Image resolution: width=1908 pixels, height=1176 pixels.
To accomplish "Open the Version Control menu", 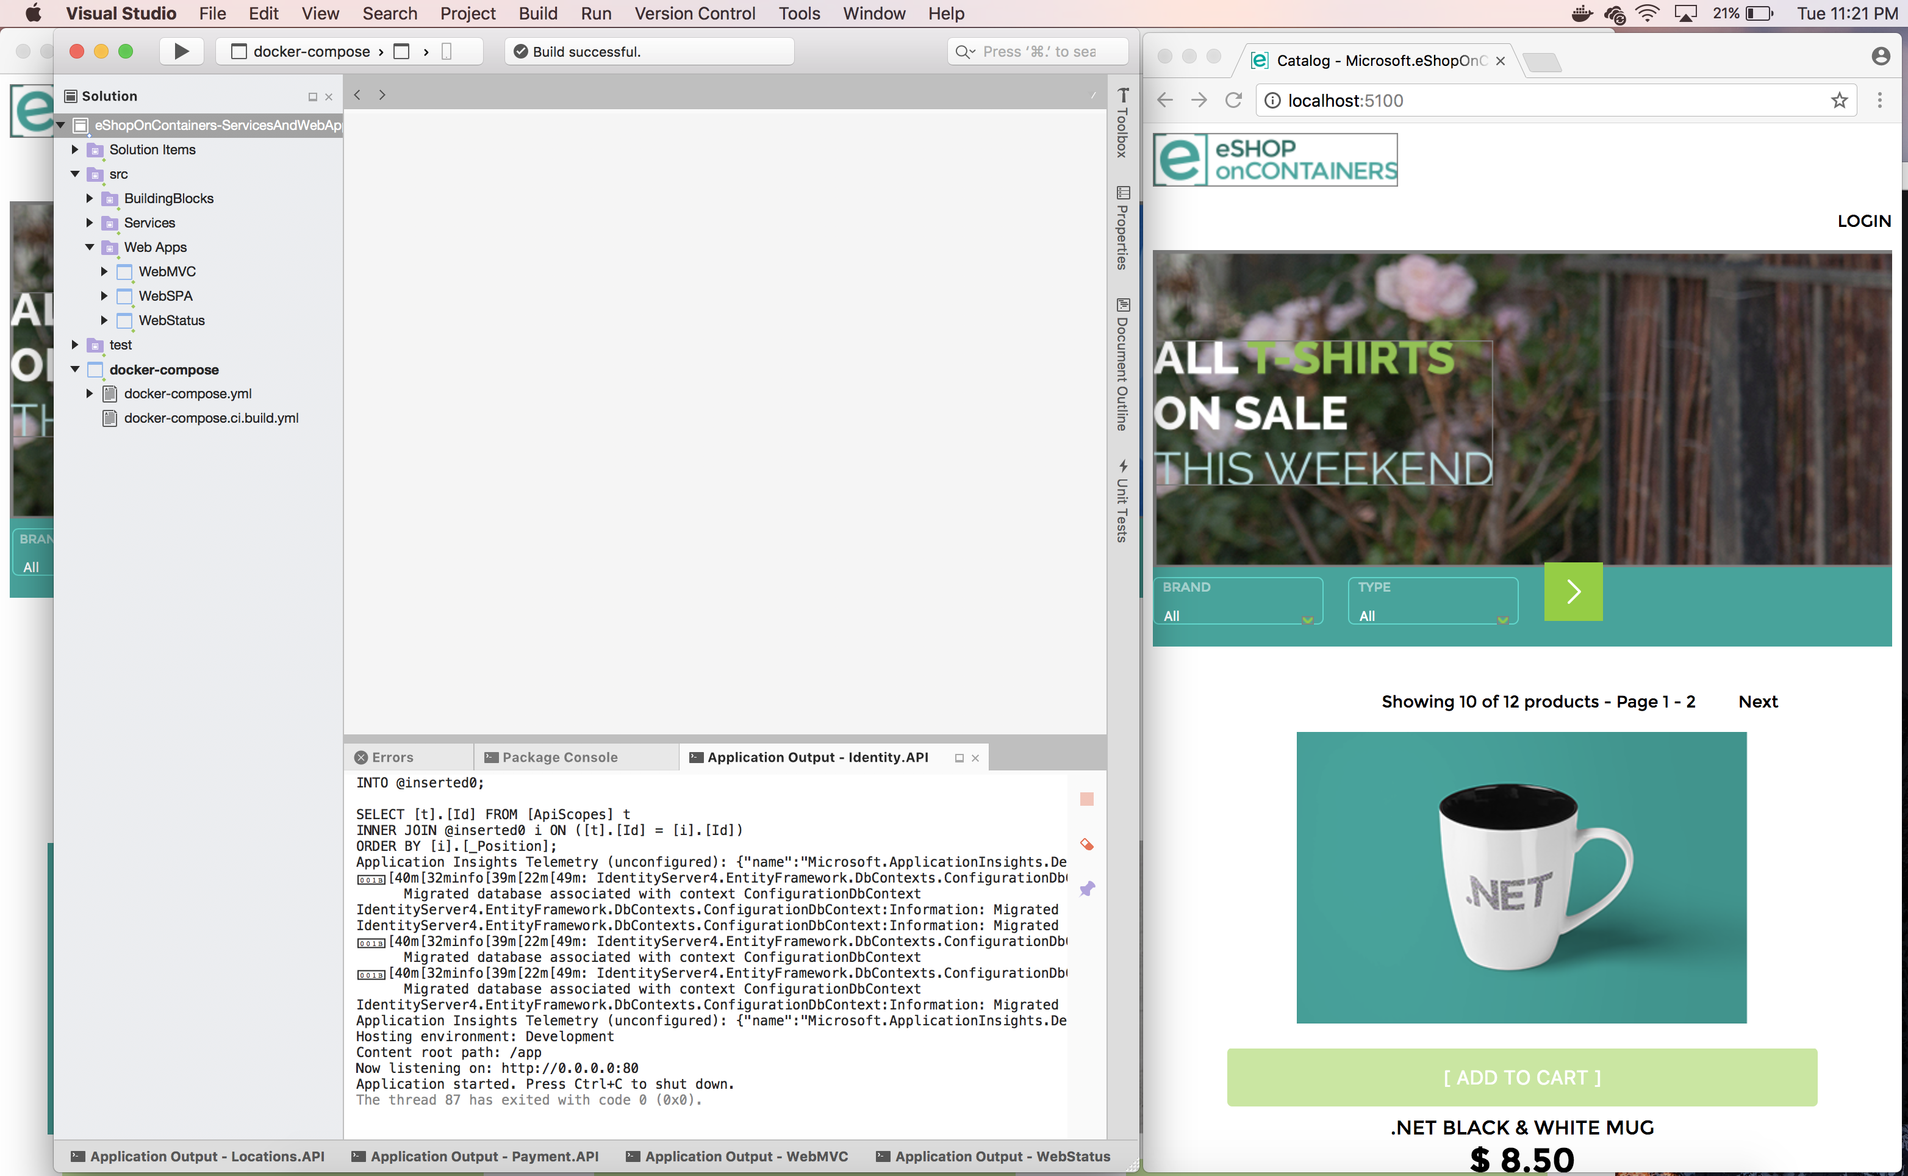I will pyautogui.click(x=694, y=13).
